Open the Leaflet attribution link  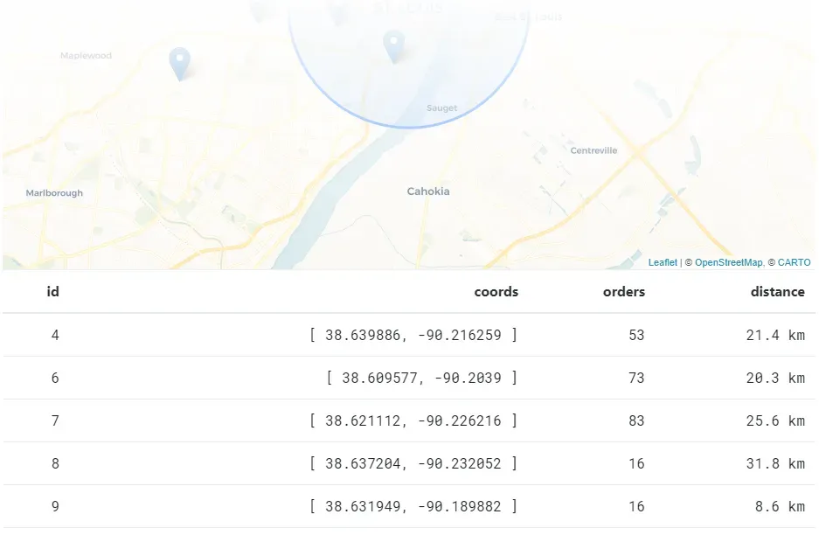pyautogui.click(x=662, y=261)
